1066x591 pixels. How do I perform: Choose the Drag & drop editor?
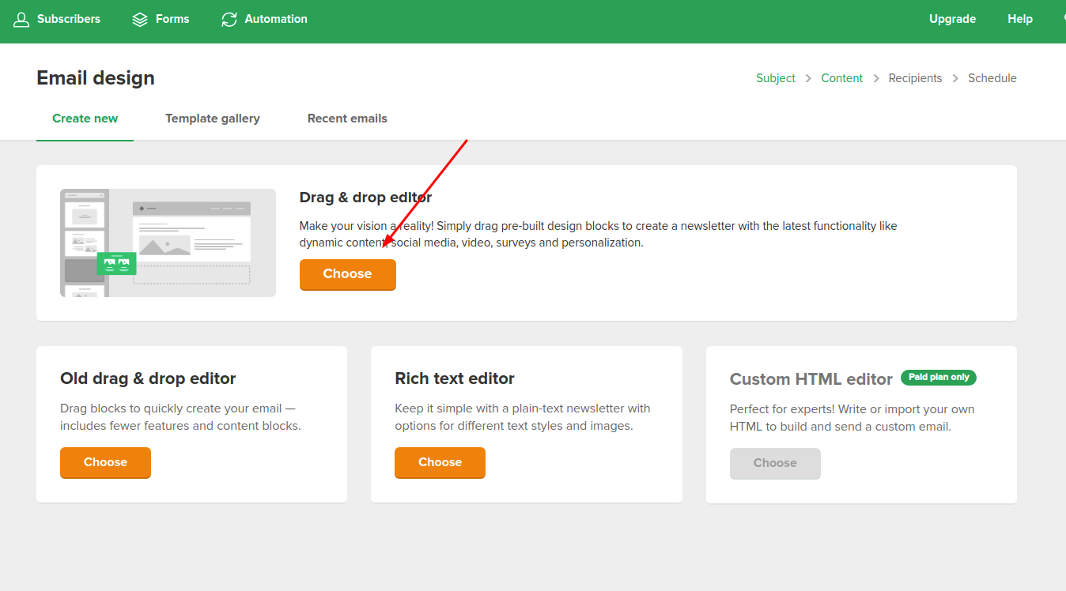(348, 274)
